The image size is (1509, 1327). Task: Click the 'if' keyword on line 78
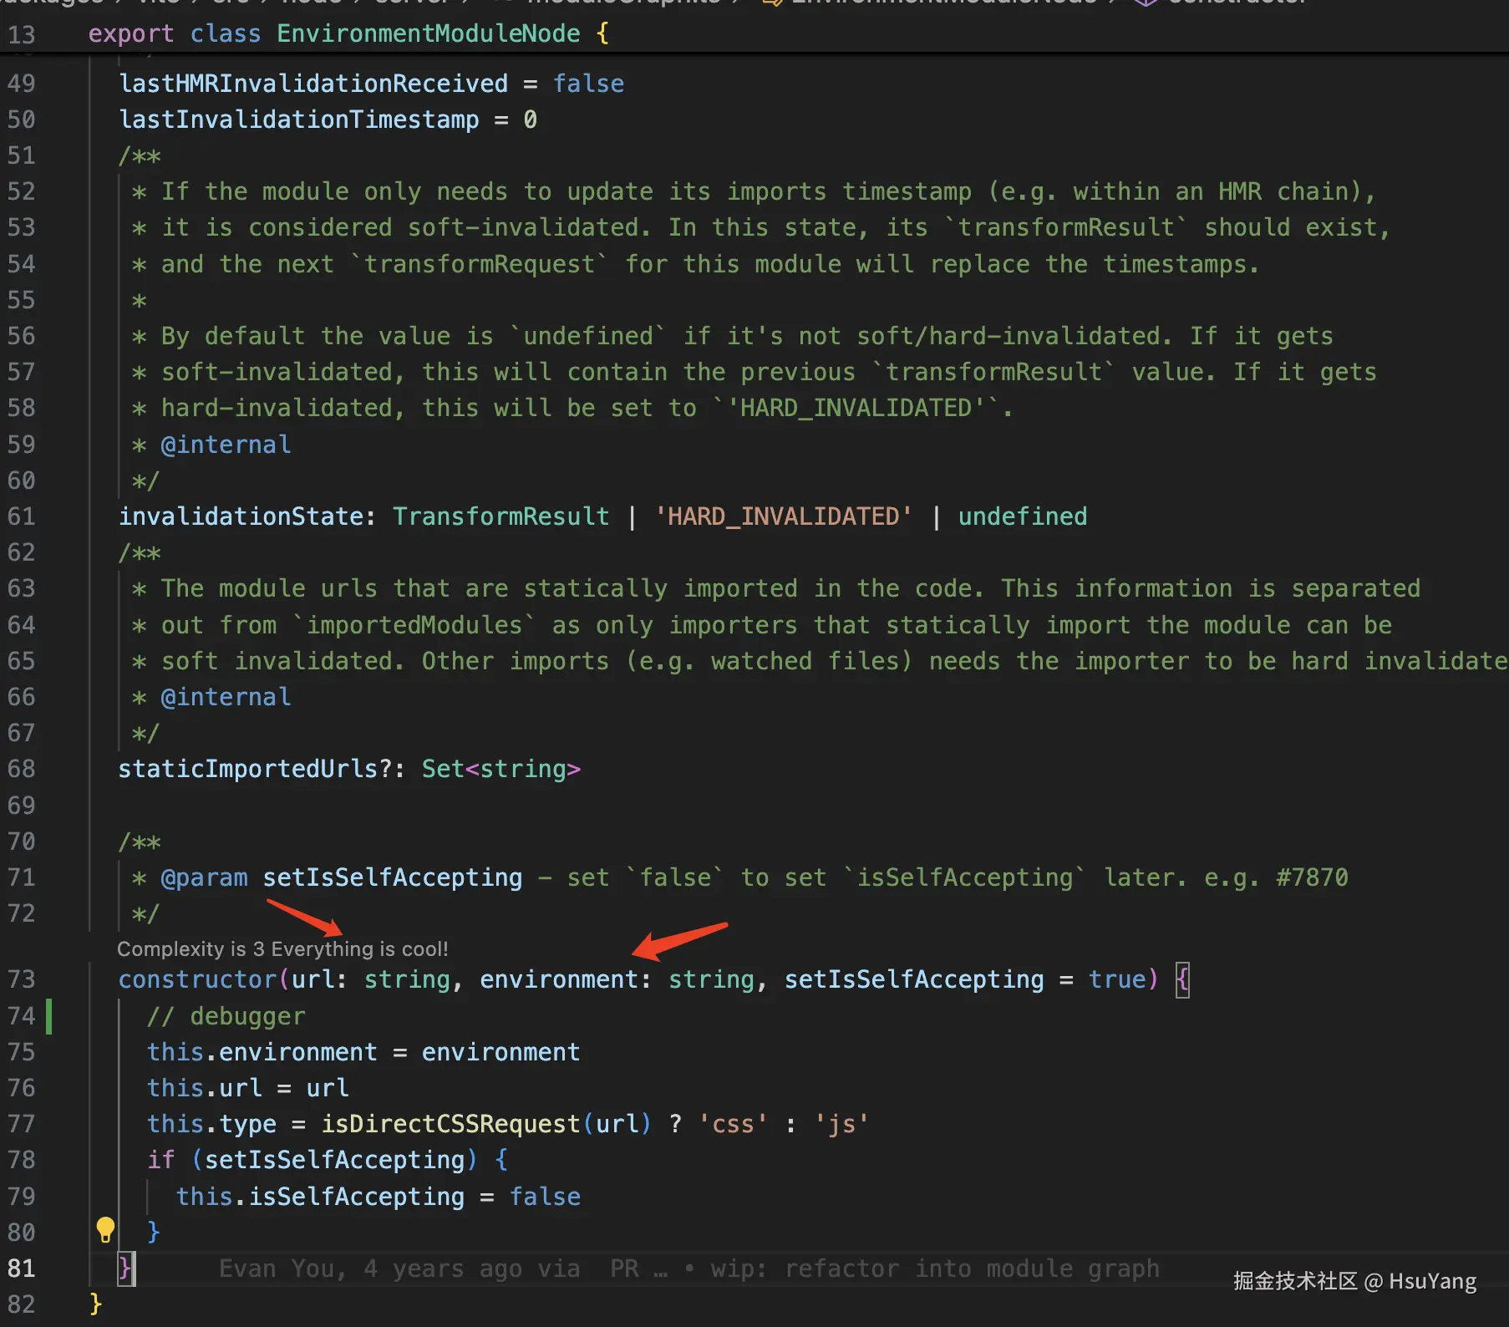click(x=161, y=1160)
